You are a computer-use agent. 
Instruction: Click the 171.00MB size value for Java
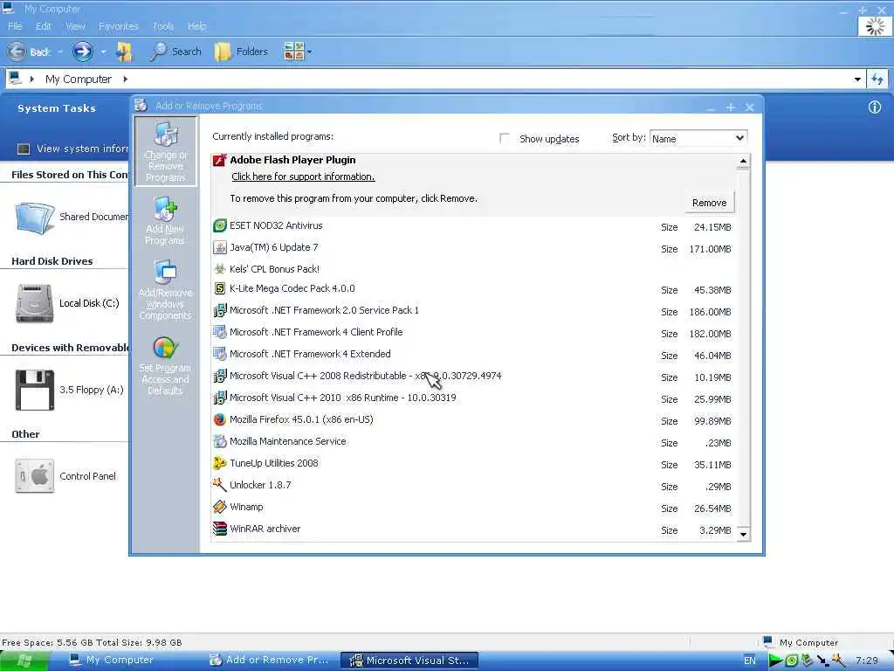[710, 249]
